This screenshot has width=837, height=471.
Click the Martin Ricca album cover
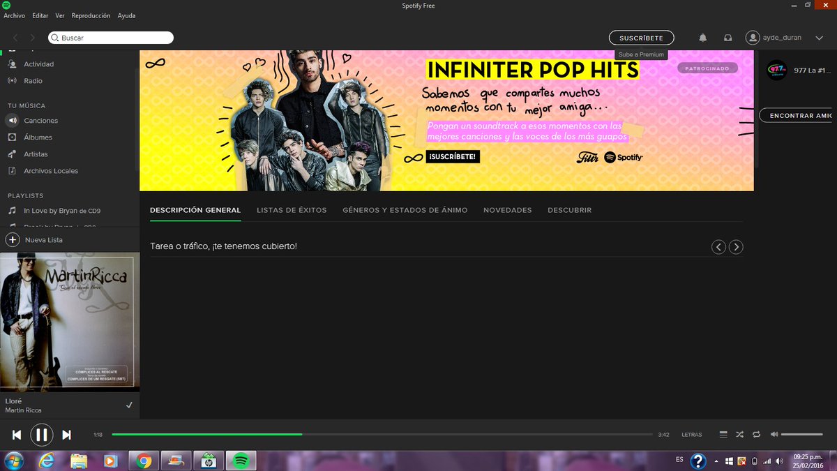pyautogui.click(x=70, y=322)
